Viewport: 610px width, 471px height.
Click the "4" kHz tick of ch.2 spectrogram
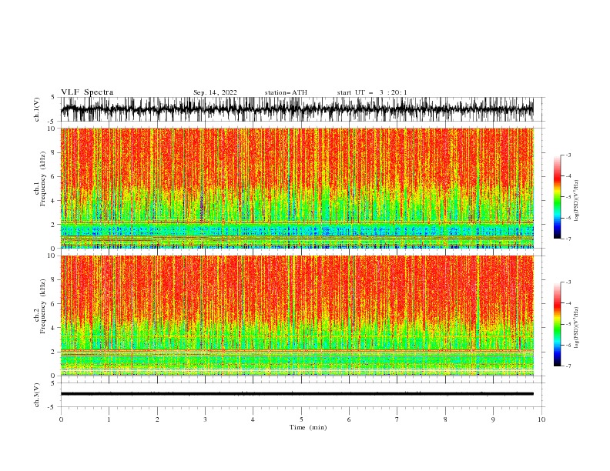click(x=54, y=328)
